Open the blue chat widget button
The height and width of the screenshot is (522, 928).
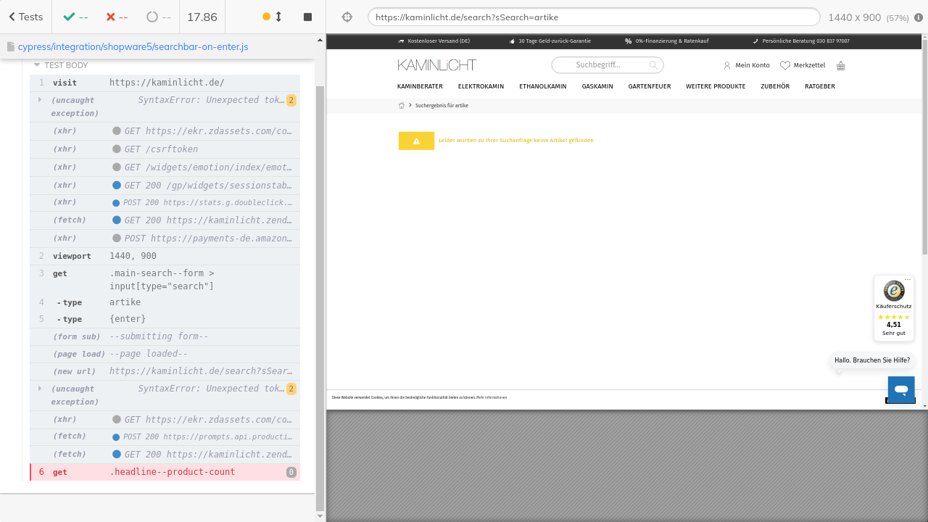point(901,389)
